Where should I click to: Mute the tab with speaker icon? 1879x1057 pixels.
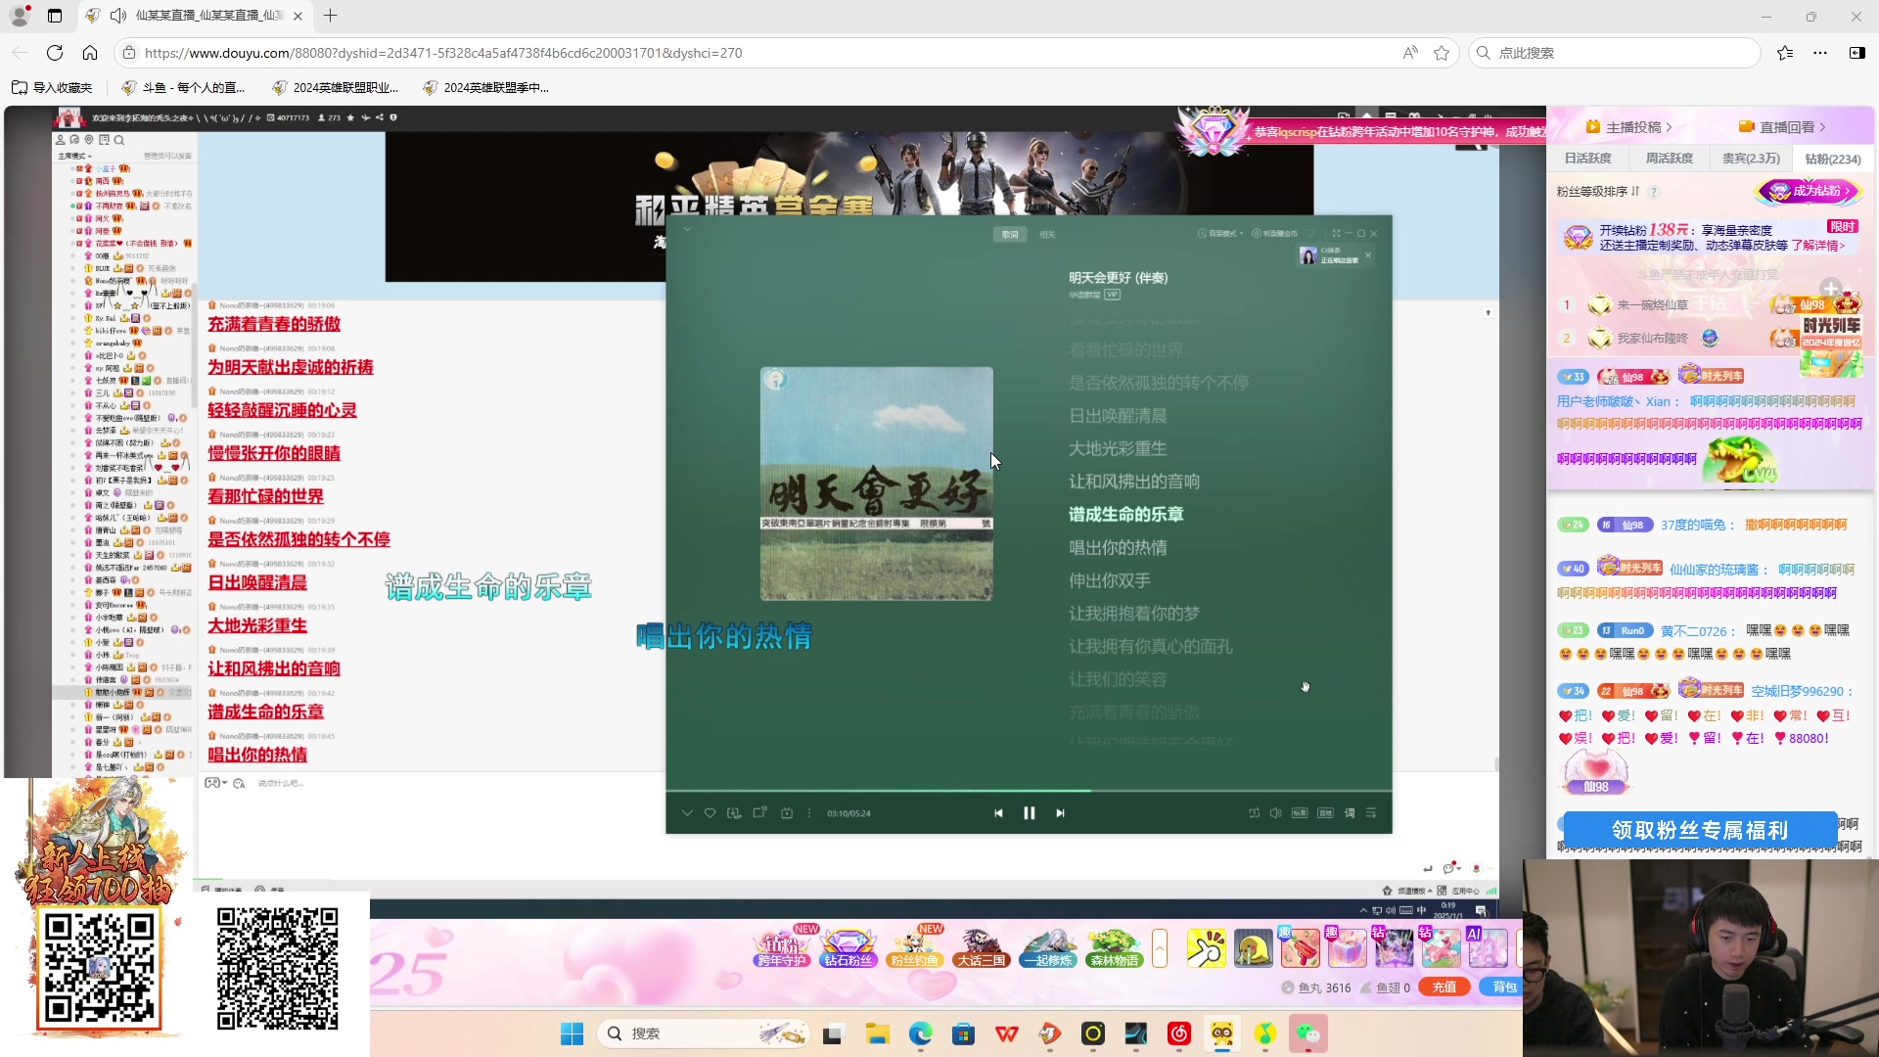(118, 16)
